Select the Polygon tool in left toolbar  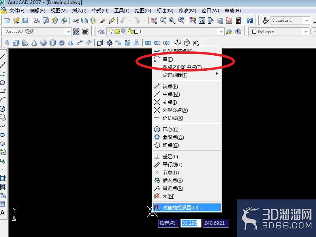coord(3,83)
